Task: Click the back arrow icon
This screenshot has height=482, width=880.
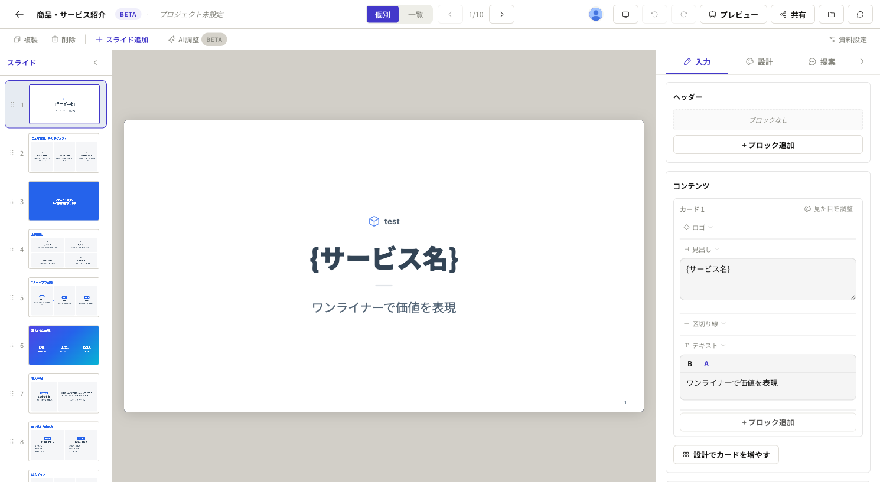Action: point(19,14)
